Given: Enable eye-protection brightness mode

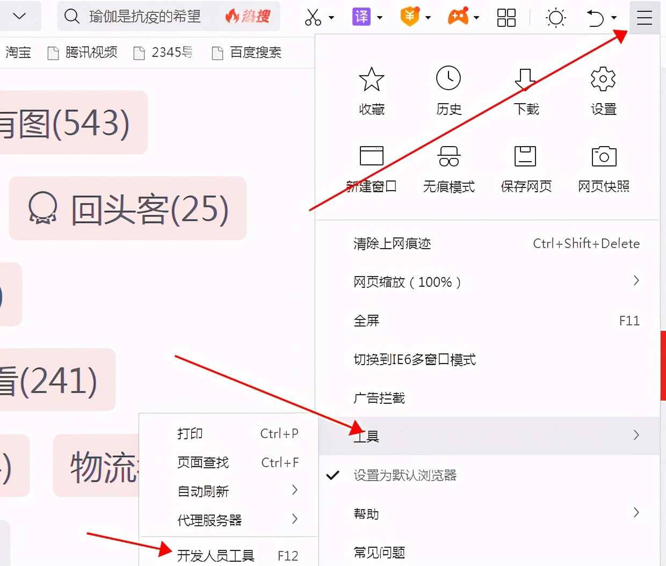Looking at the screenshot, I should click(x=556, y=18).
